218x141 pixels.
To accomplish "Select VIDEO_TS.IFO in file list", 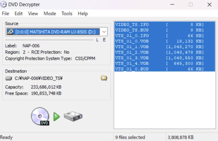I will (165, 25).
